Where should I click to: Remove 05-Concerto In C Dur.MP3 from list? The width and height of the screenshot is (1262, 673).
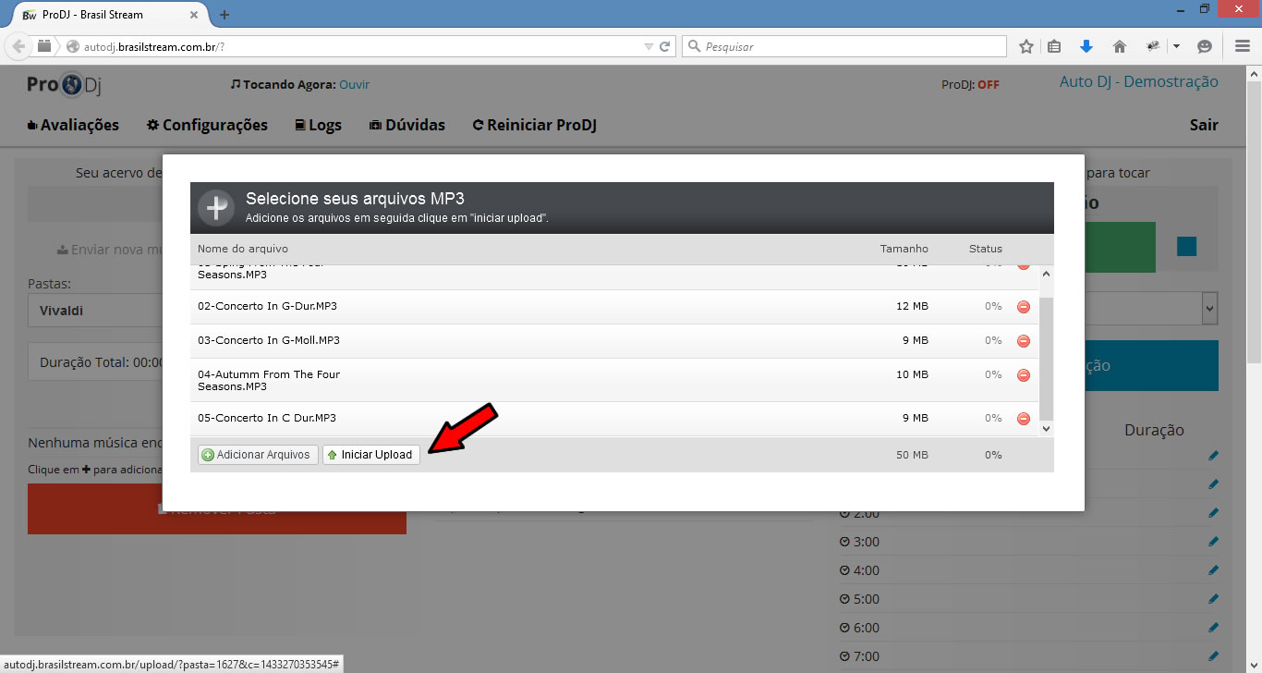click(x=1024, y=419)
